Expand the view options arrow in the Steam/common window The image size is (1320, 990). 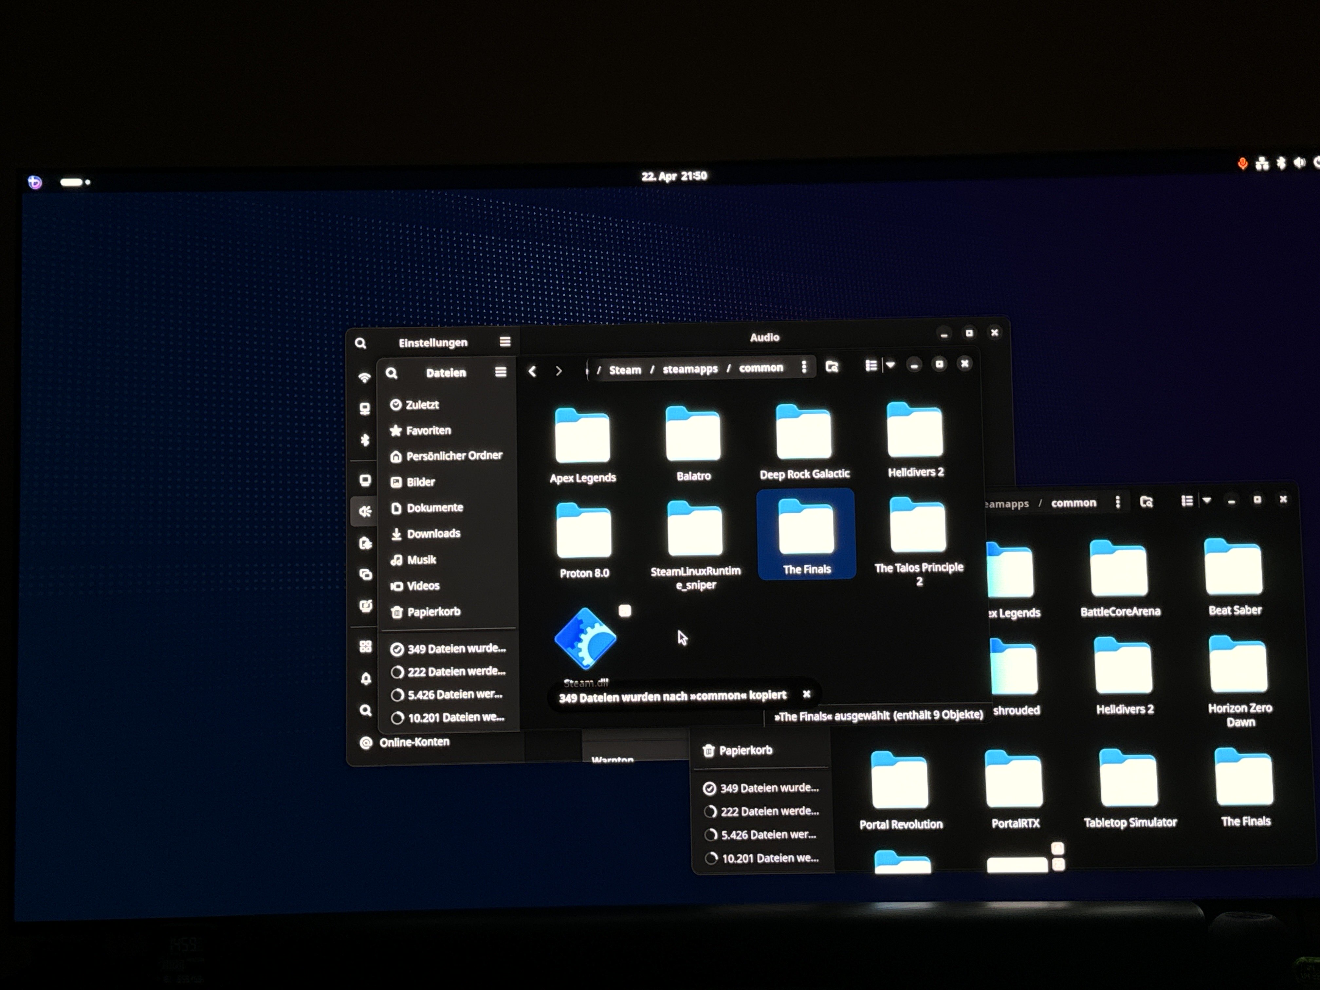890,365
